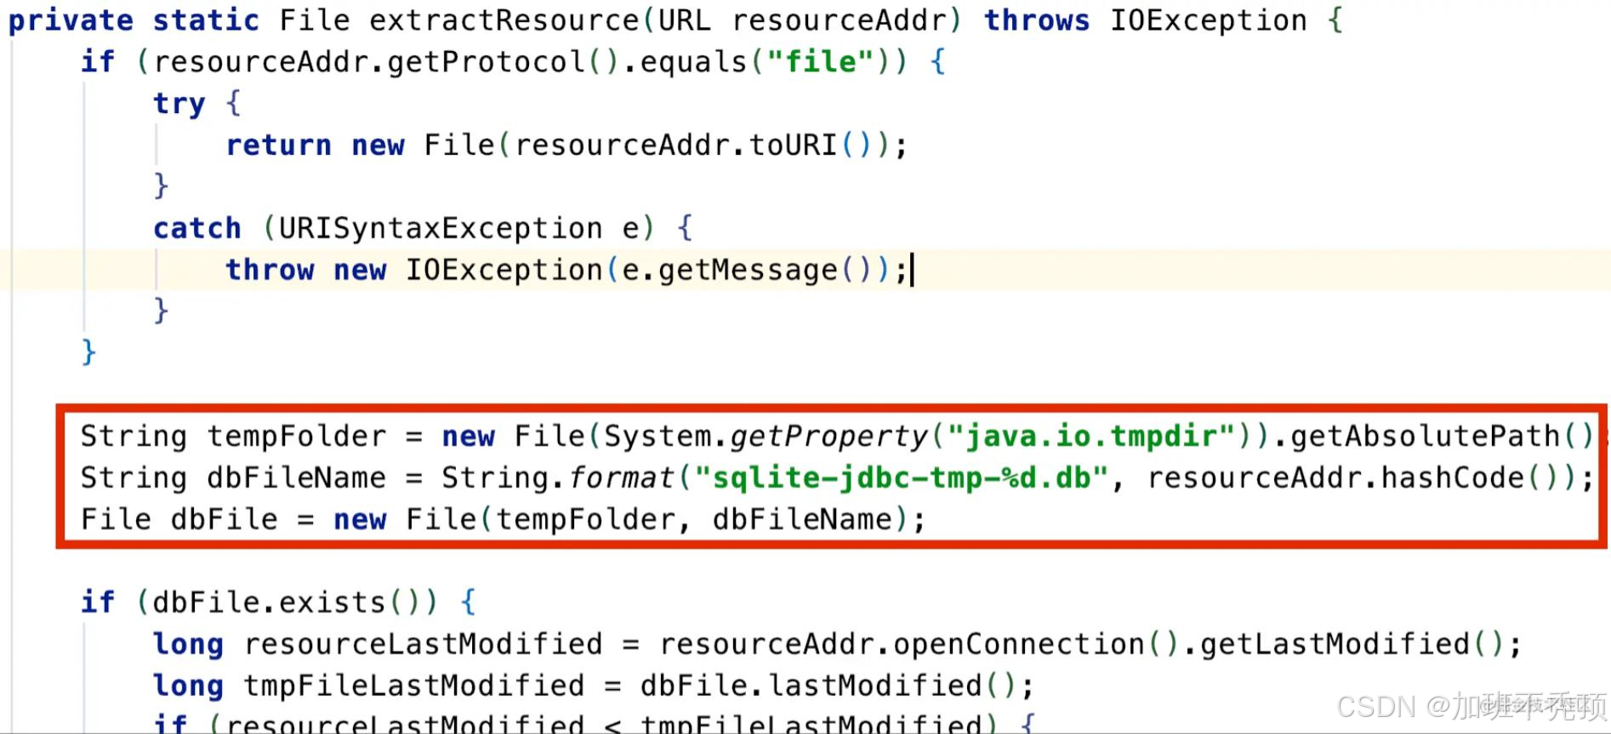The height and width of the screenshot is (734, 1611).
Task: Click the "file" string literal
Action: coord(821,61)
